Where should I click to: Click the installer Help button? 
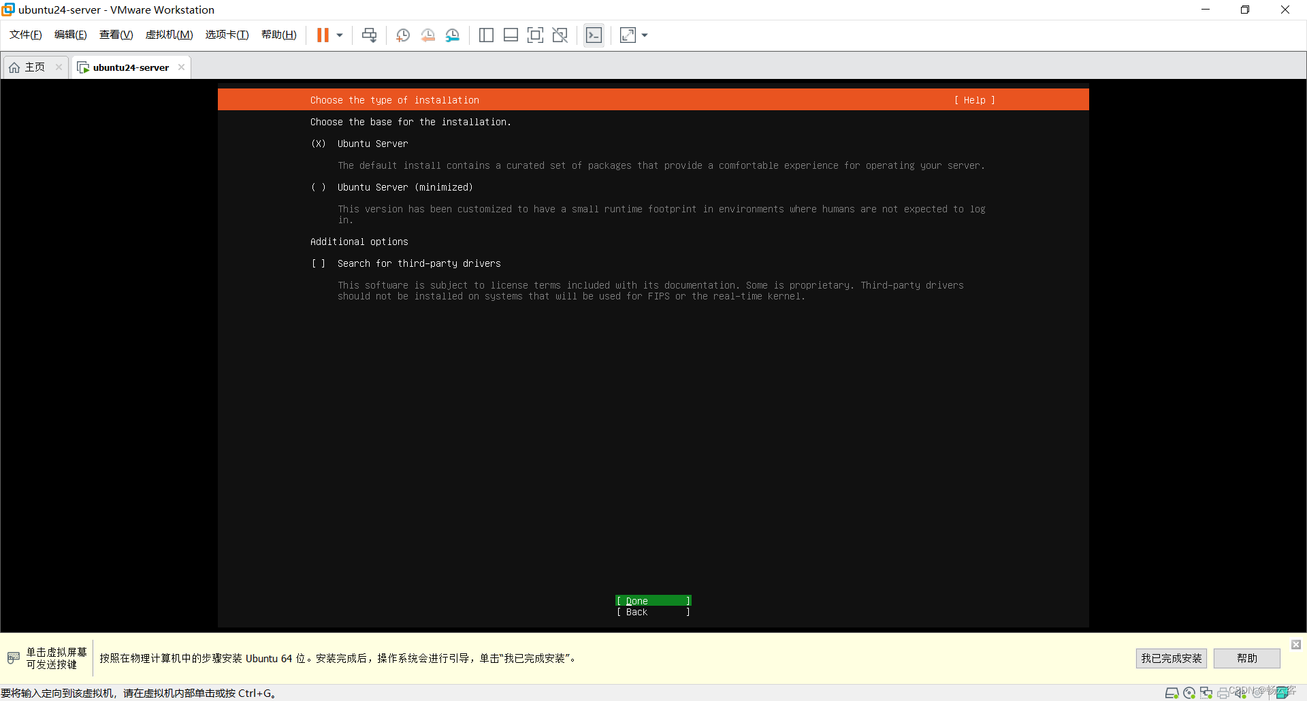974,100
